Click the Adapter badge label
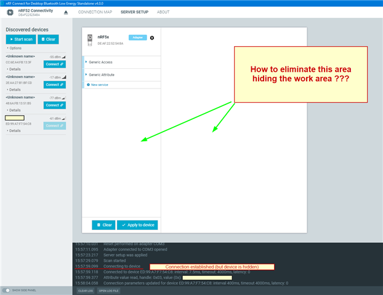The height and width of the screenshot is (295, 383). click(138, 37)
